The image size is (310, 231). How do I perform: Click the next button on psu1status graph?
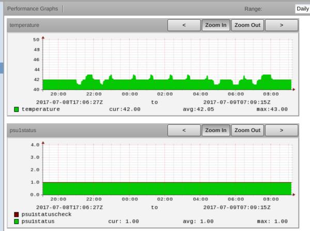pos(282,131)
